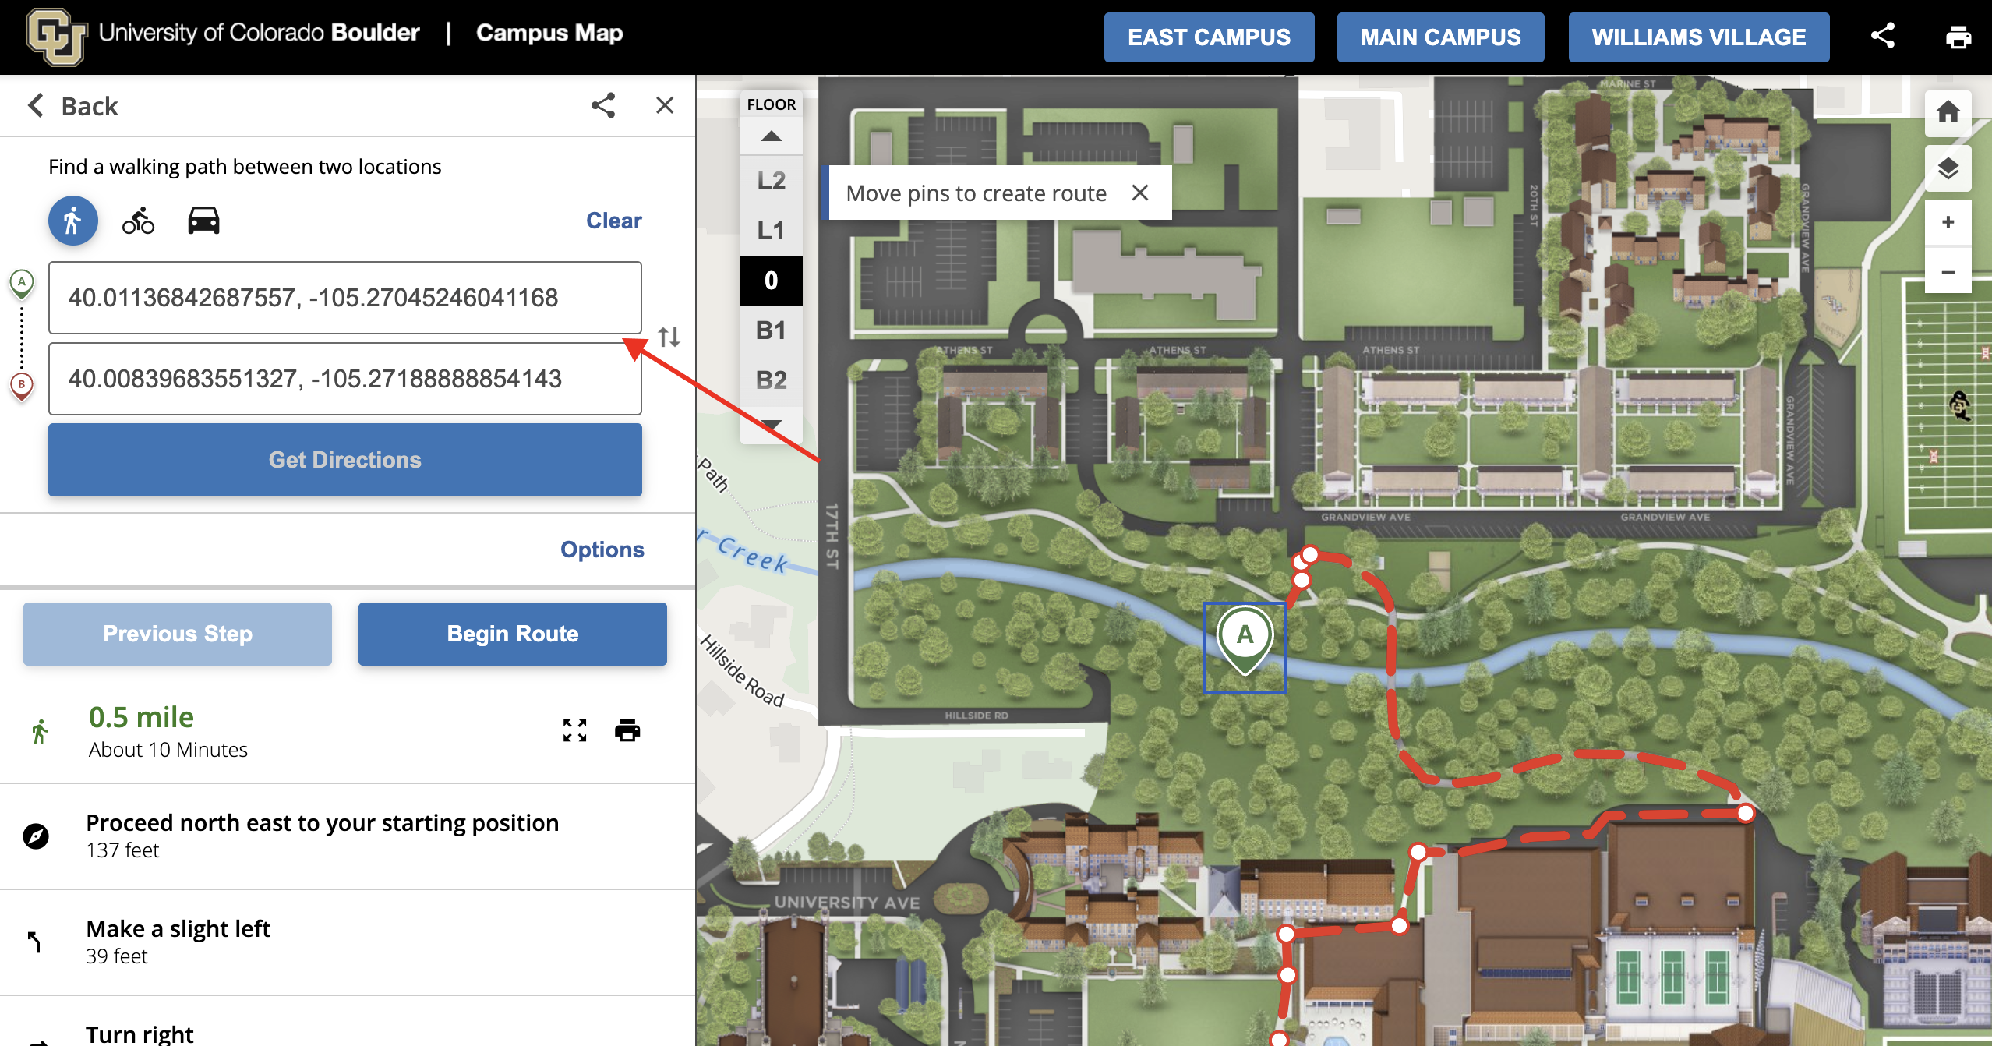This screenshot has height=1046, width=1992.
Task: Switch to floor L2 in floor selector
Action: pyautogui.click(x=771, y=181)
